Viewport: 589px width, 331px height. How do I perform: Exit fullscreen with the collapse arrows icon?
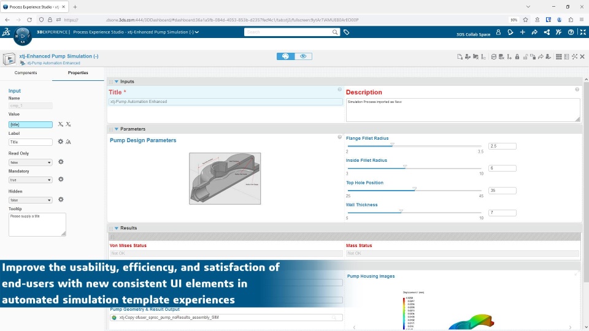click(583, 32)
